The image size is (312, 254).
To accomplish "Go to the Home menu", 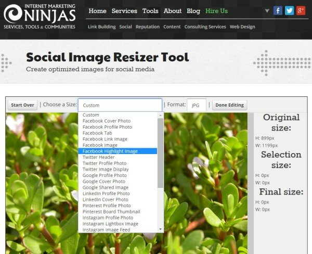I will [x=98, y=11].
